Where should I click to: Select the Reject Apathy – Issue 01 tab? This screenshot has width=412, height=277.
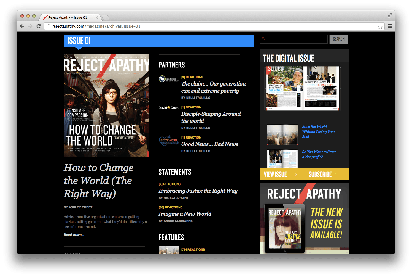point(69,17)
